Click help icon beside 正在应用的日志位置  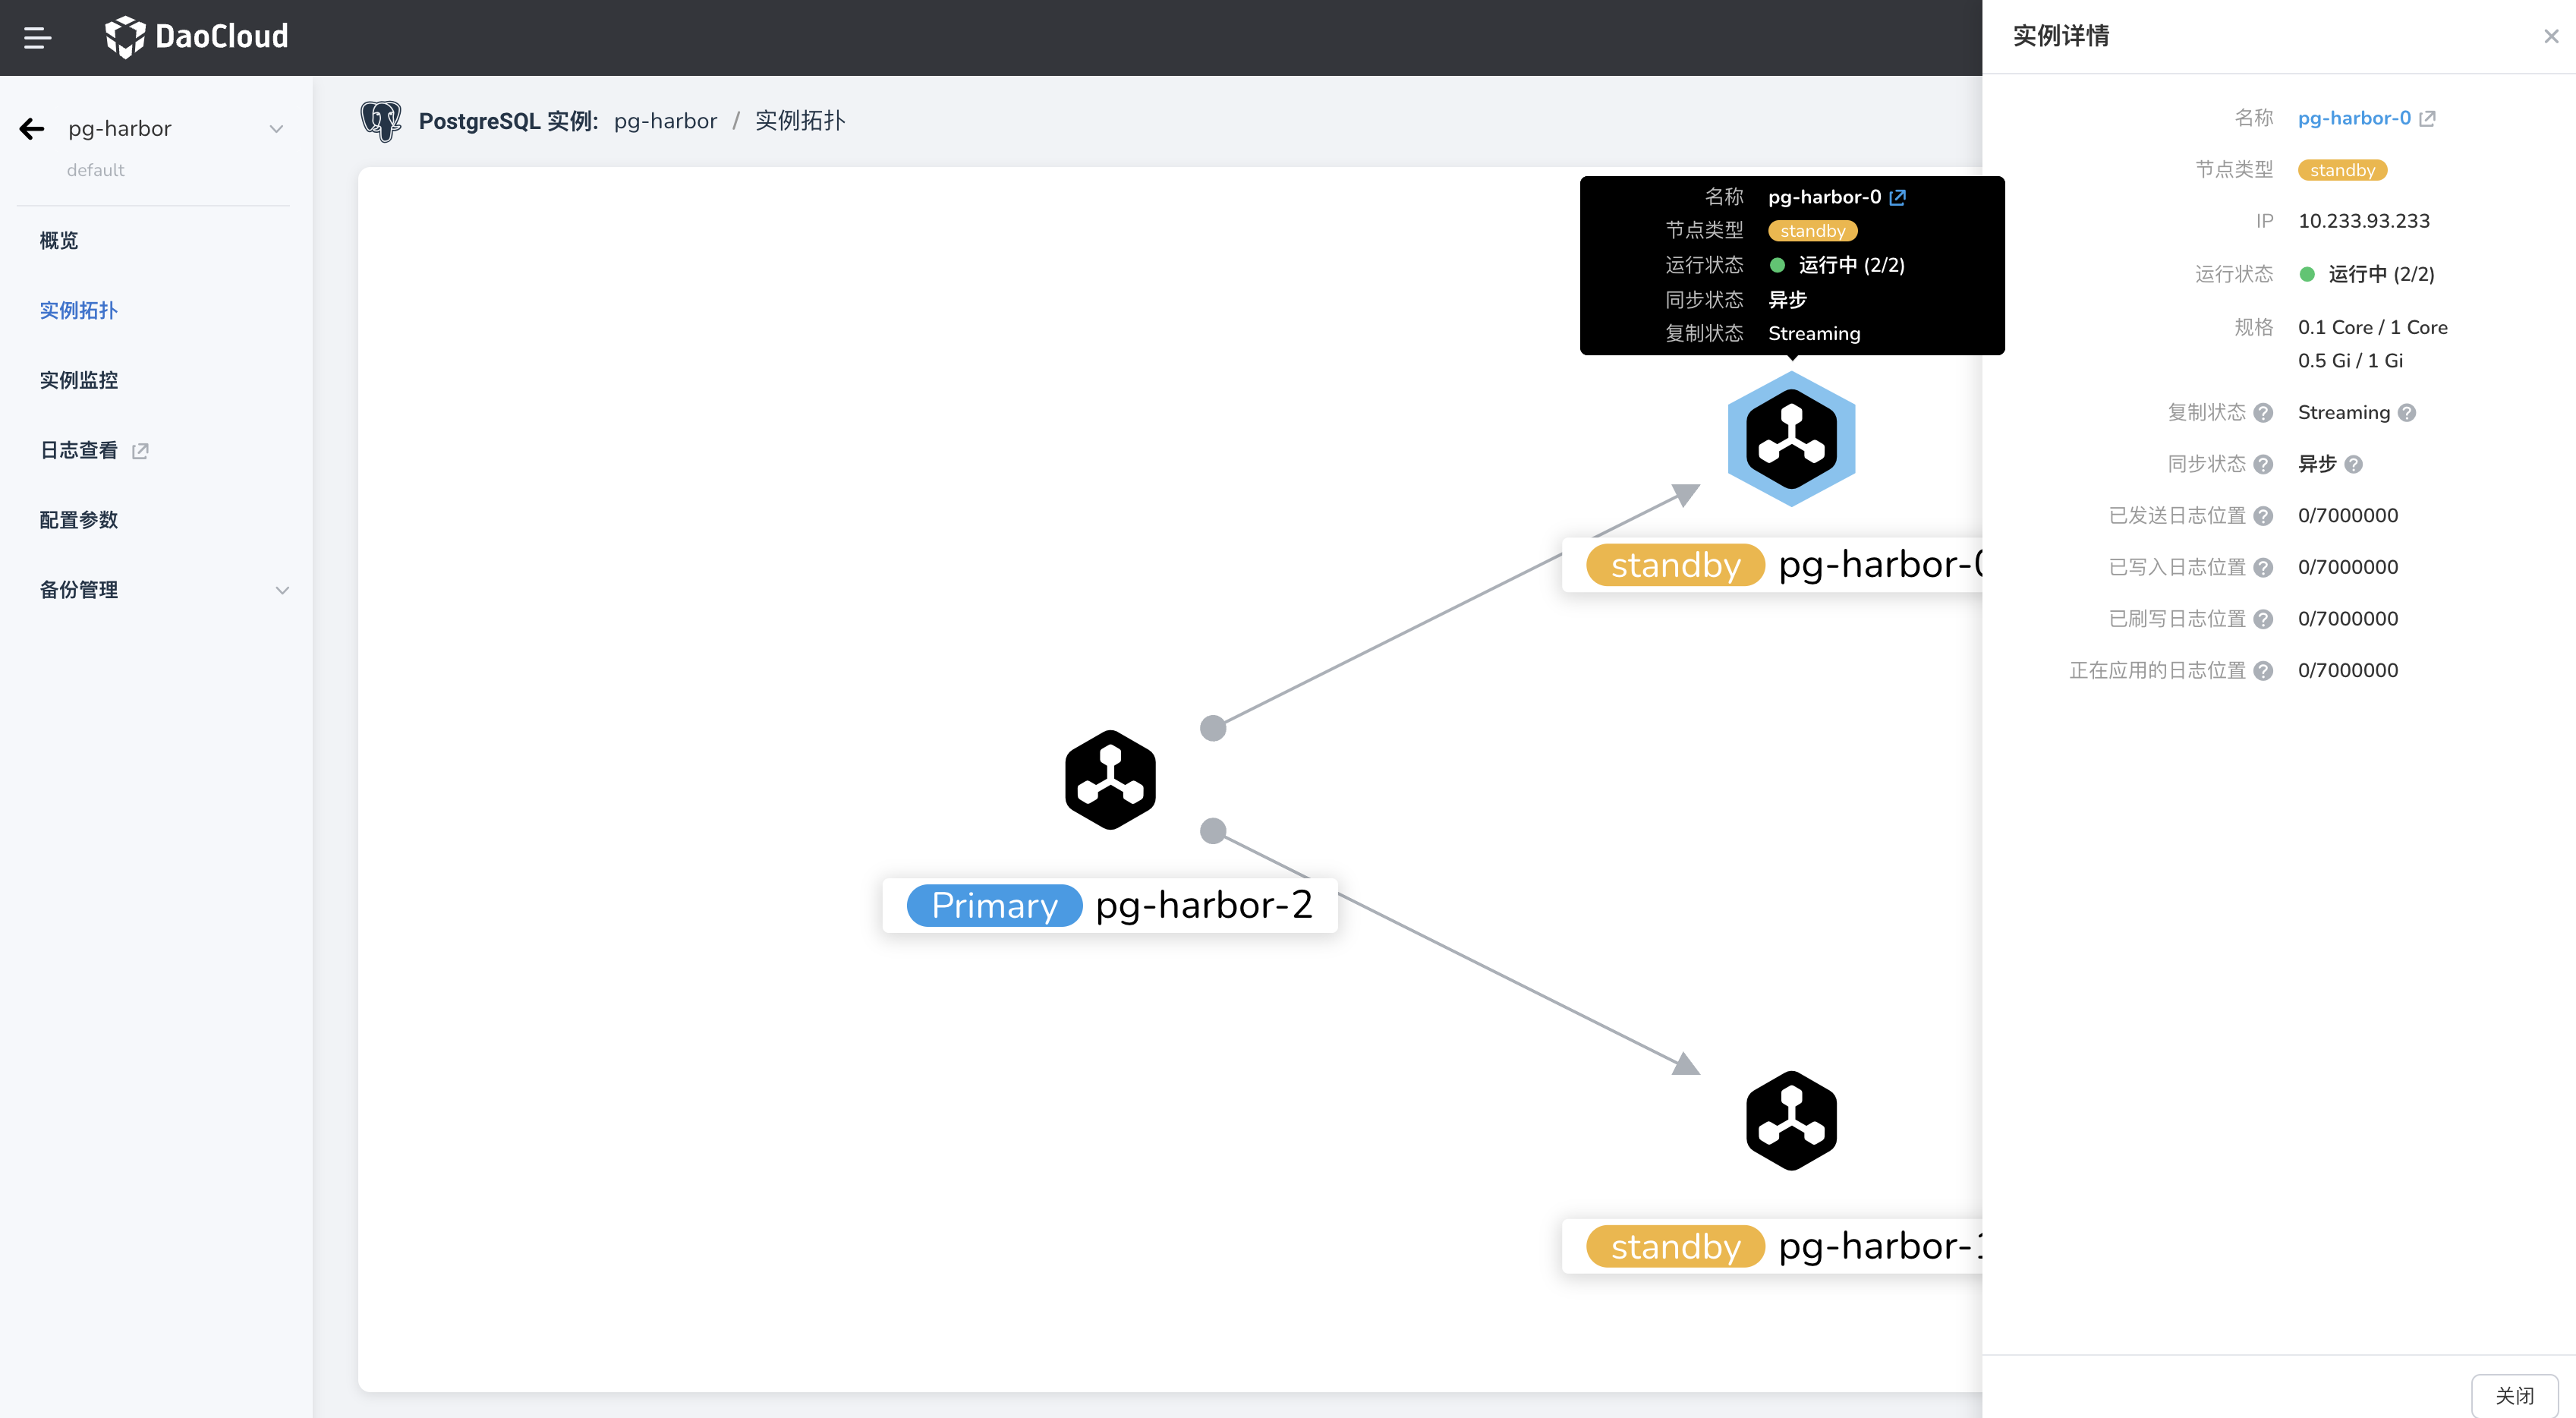pos(2264,671)
